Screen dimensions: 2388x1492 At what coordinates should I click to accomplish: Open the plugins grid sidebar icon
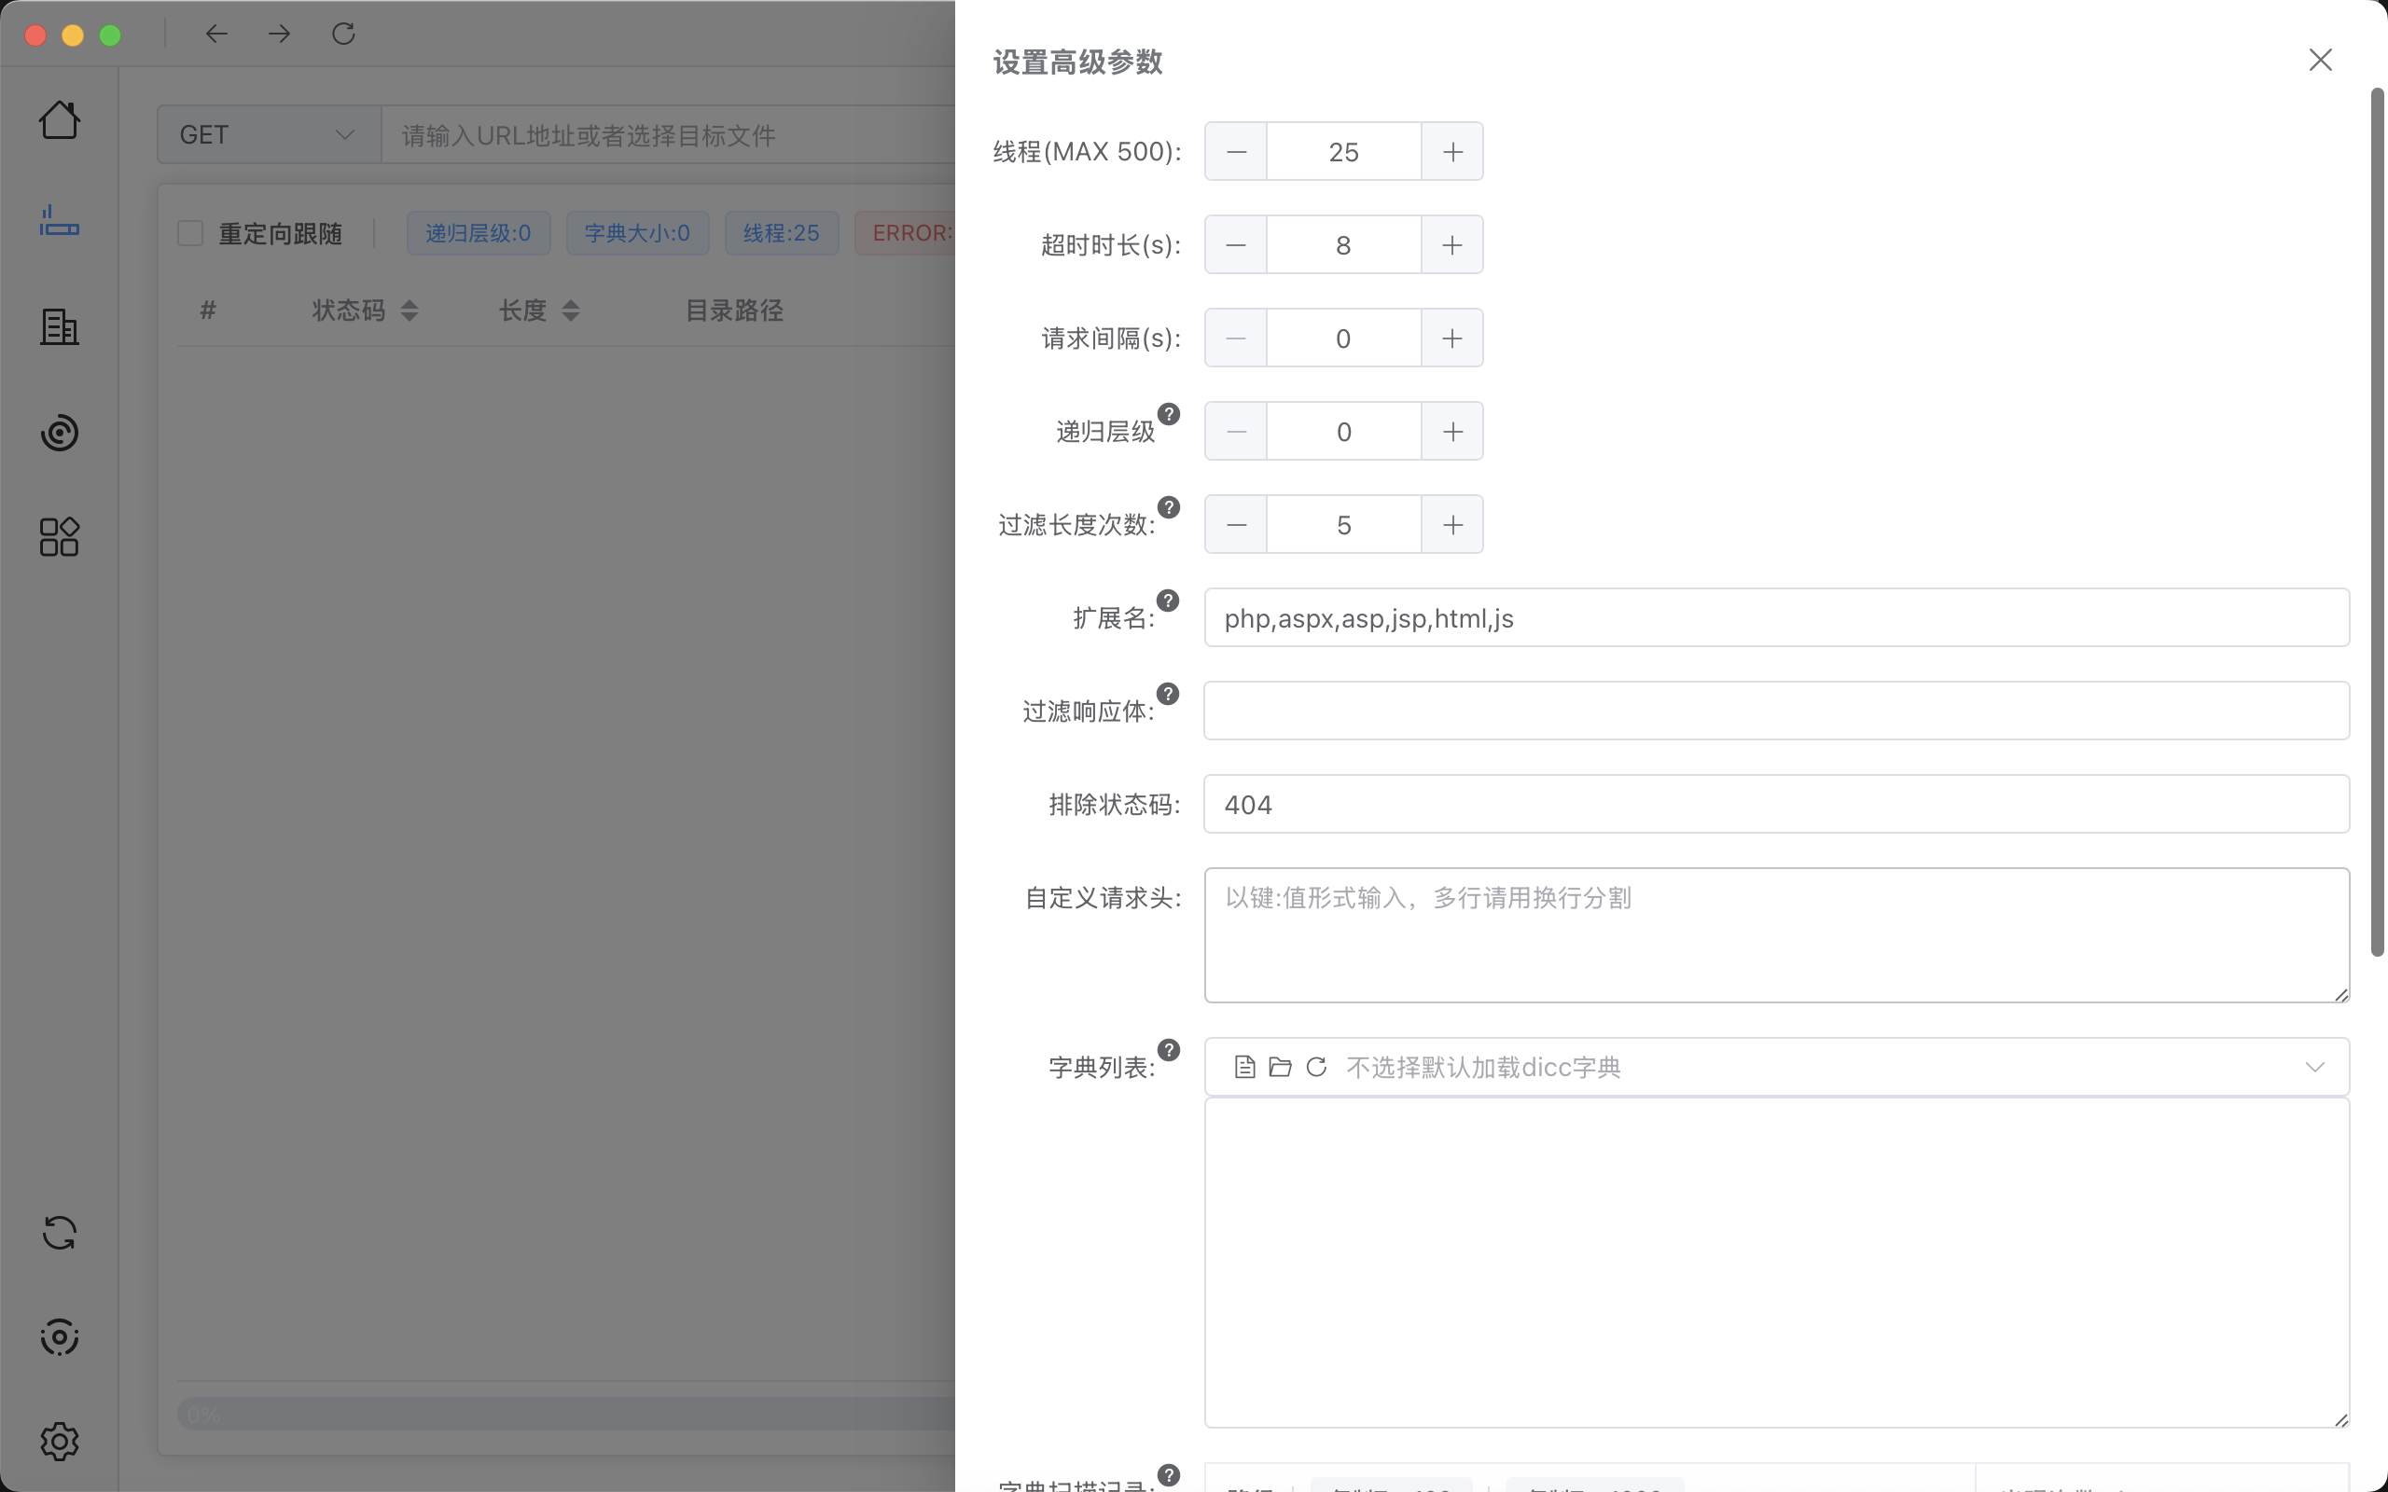pyautogui.click(x=59, y=537)
